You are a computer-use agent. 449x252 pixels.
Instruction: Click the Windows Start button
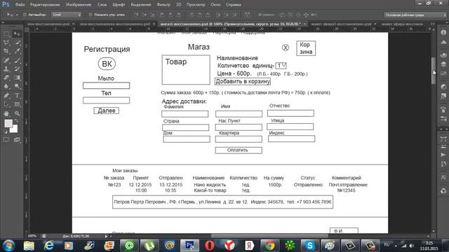coord(8,246)
